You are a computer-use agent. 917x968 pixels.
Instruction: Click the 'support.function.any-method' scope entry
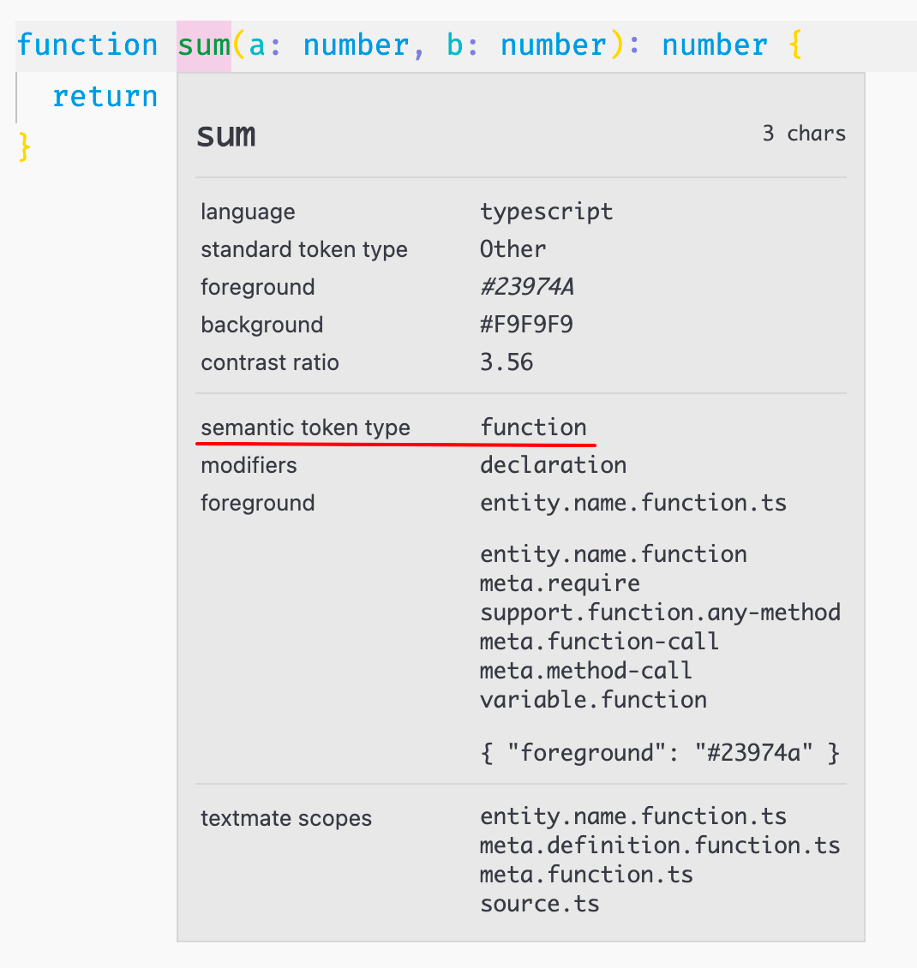coord(660,612)
